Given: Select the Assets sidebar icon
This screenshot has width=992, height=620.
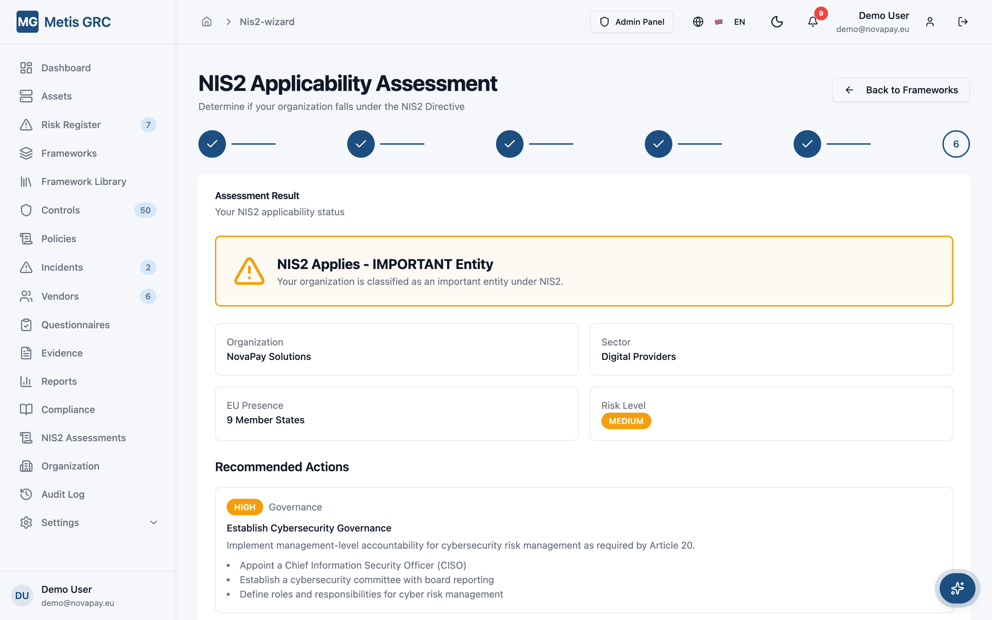Looking at the screenshot, I should pos(26,96).
